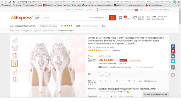Screen dimensions: 181x101
Task: Select shoe size 4
Action: coord(100,81)
